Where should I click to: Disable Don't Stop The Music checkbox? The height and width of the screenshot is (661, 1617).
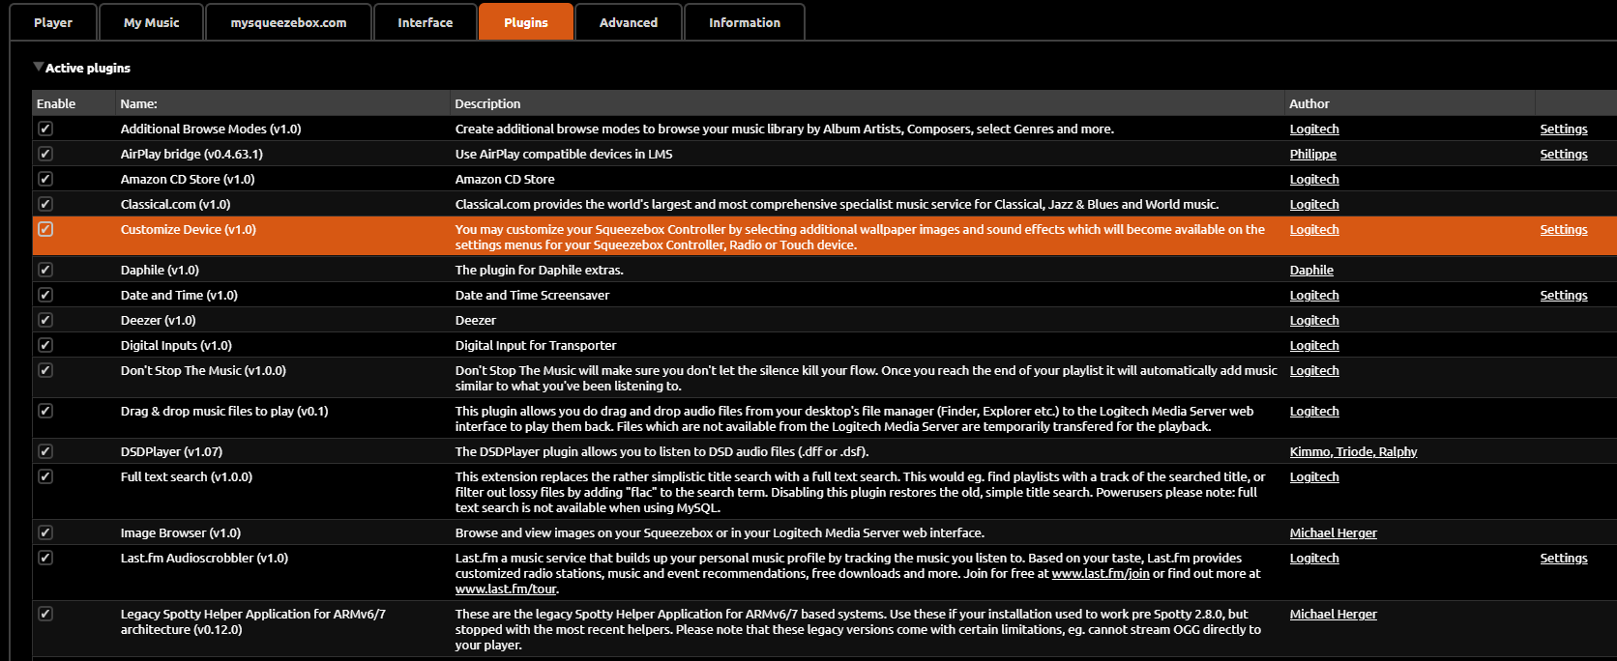click(45, 370)
